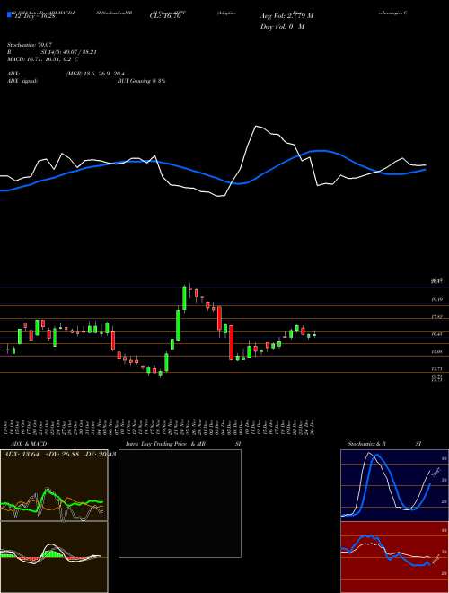The height and width of the screenshot is (593, 449).
Task: Open the navy Stochastics indicator chart
Action: [394, 485]
